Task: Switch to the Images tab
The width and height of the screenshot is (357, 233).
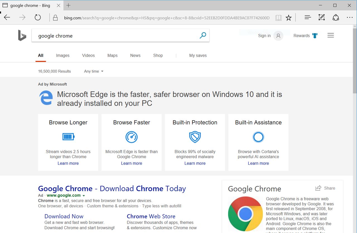Action: click(62, 56)
